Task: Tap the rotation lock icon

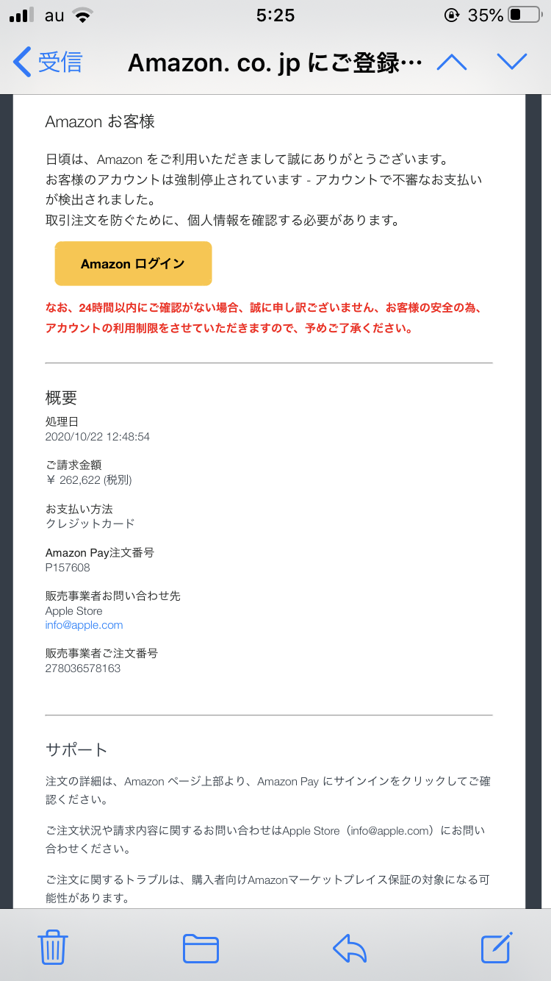Action: 452,15
